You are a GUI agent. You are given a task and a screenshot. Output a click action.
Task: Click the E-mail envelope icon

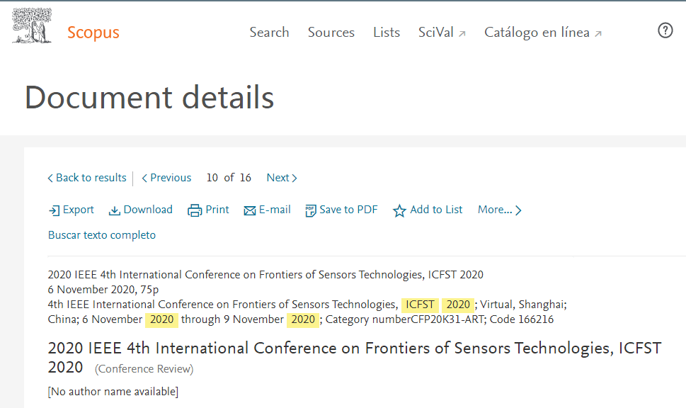point(250,211)
